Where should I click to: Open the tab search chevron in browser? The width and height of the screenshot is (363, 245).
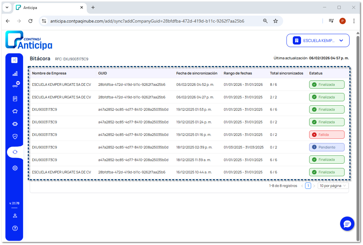[7, 7]
